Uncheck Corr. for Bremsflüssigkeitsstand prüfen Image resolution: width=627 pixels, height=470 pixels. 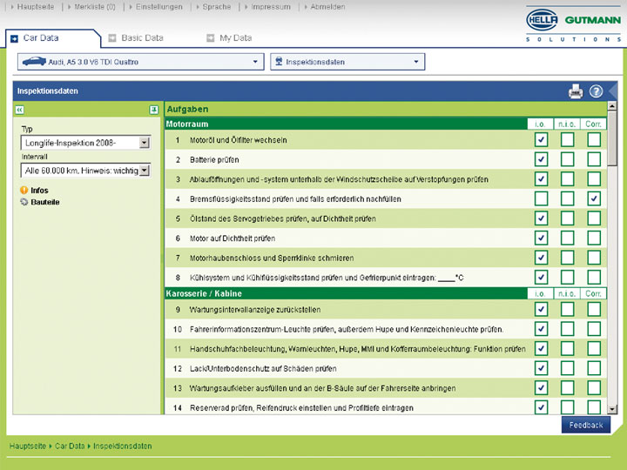point(593,198)
